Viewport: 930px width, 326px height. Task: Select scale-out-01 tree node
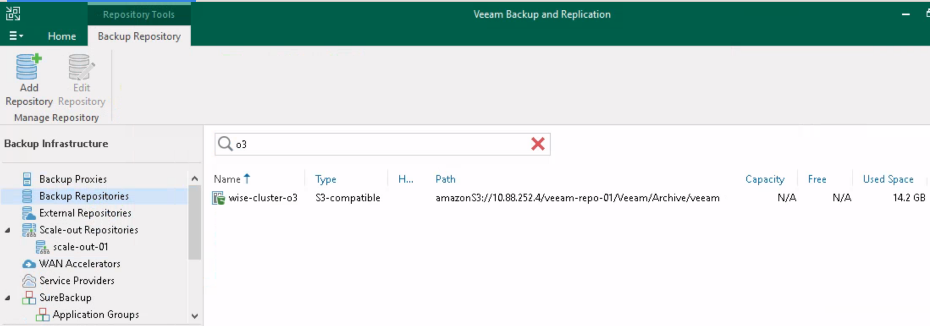pos(80,247)
